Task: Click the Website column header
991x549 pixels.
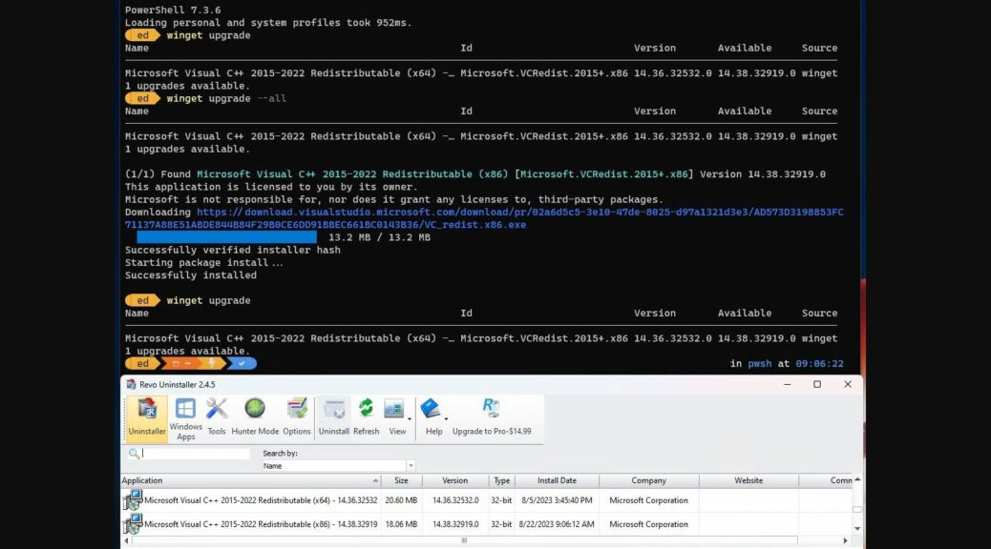Action: pyautogui.click(x=749, y=480)
